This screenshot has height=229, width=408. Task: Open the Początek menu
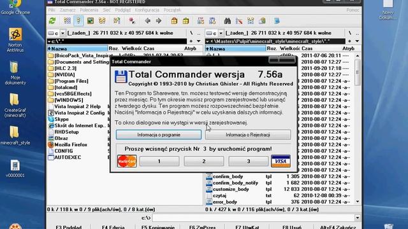[172, 10]
